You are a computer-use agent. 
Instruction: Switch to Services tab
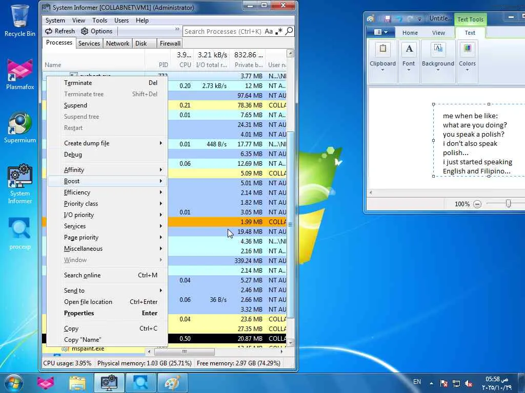[x=89, y=43]
